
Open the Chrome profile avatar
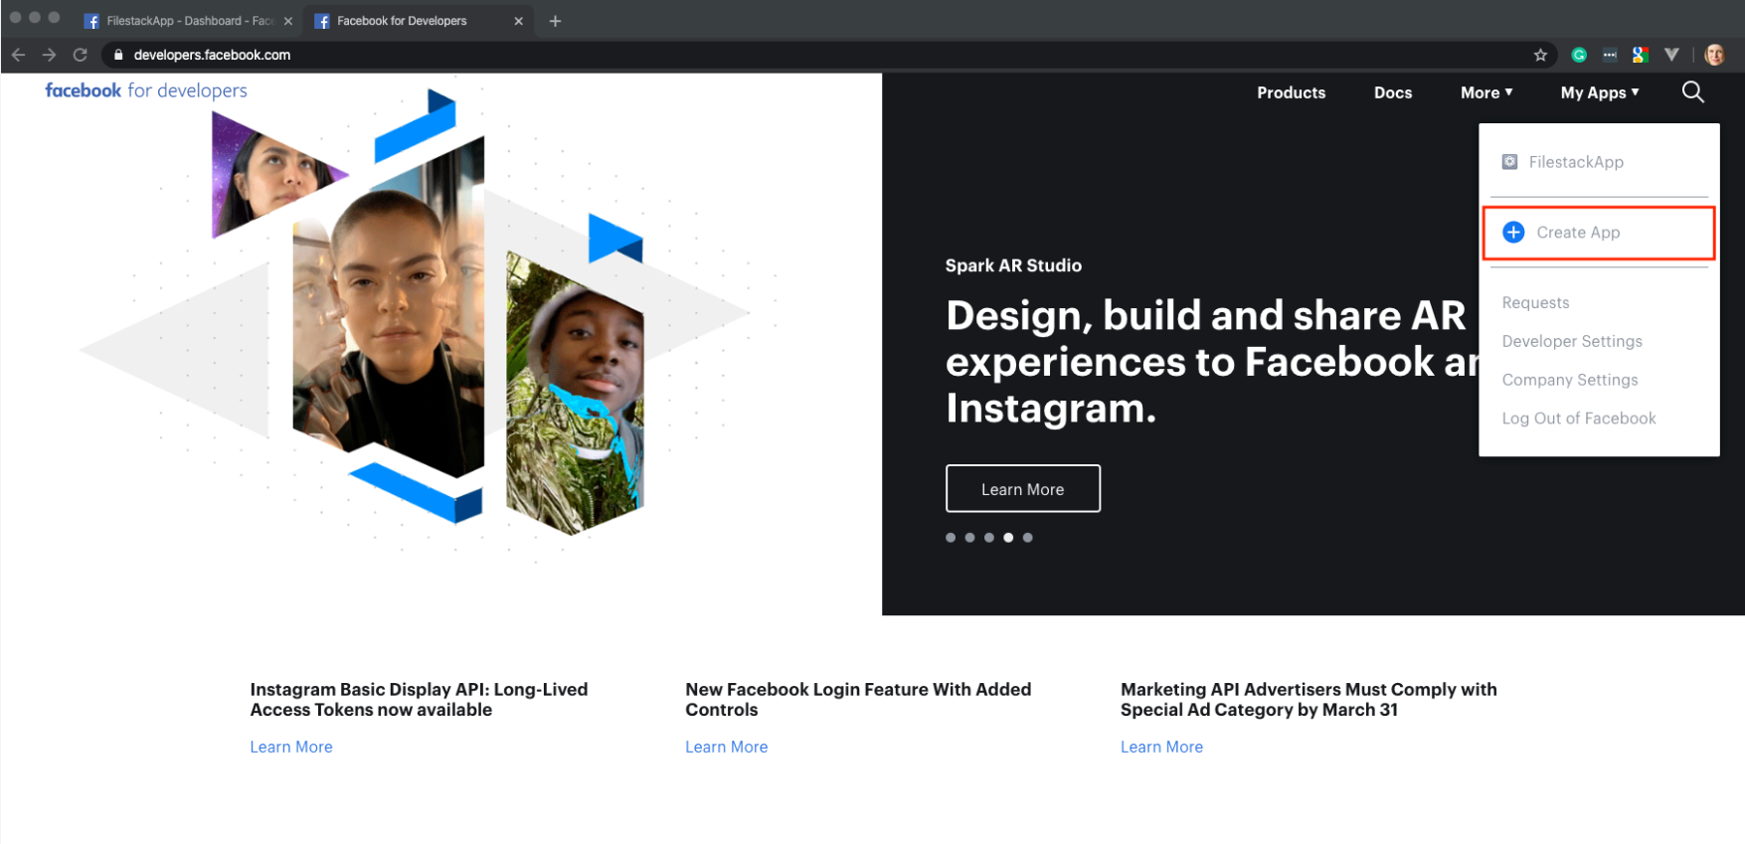click(1714, 55)
